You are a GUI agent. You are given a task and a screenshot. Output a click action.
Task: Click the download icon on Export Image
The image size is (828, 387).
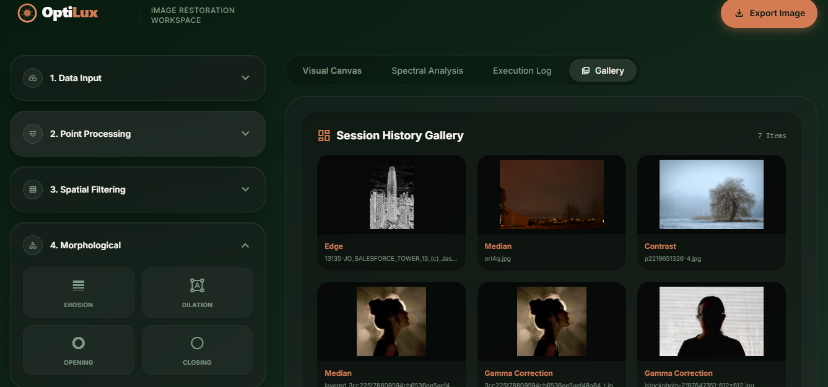click(x=739, y=13)
